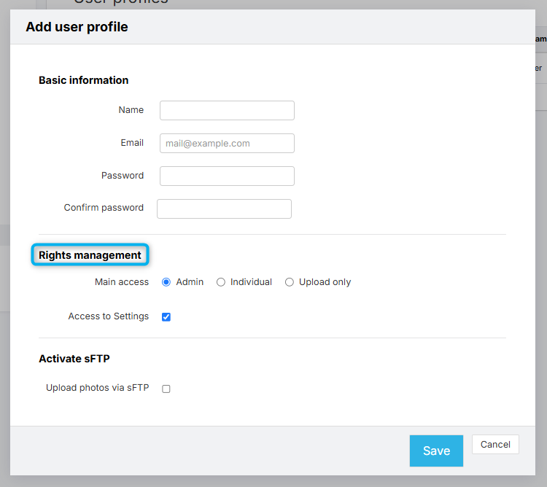Click the Basic information heading
This screenshot has width=547, height=487.
[x=83, y=80]
